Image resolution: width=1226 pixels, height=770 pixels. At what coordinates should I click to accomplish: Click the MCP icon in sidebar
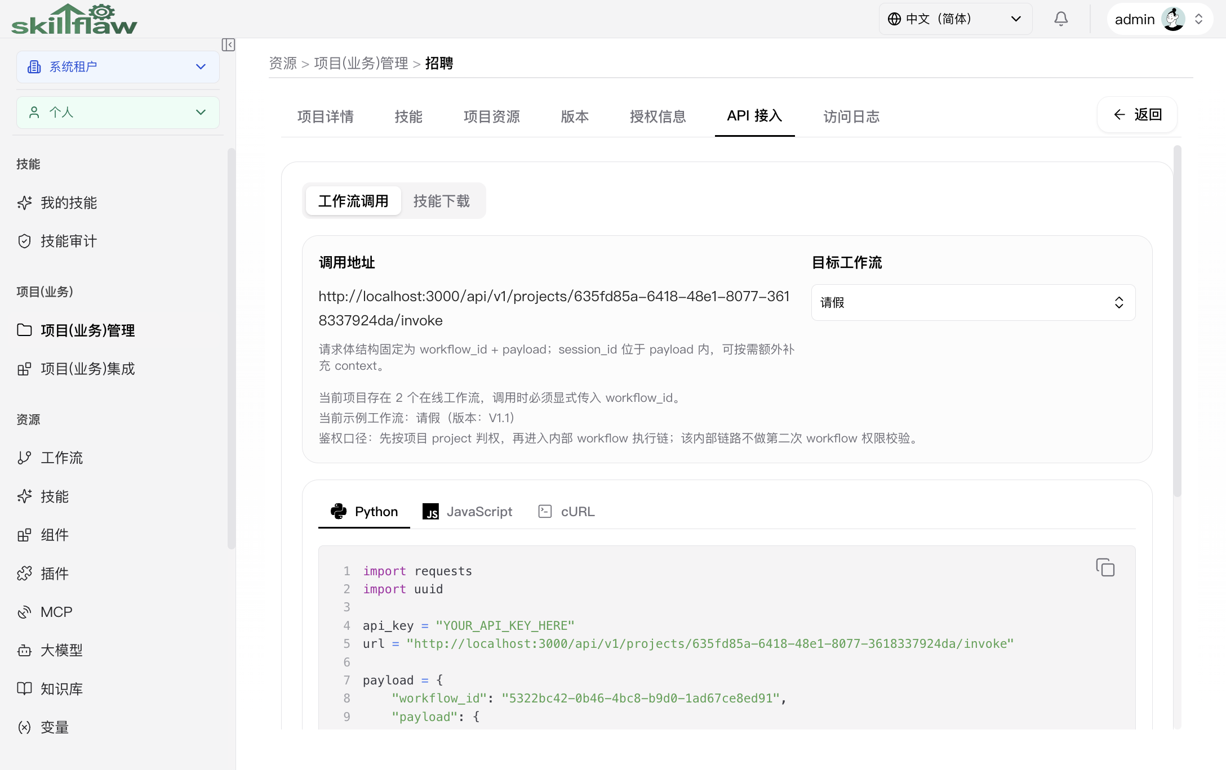tap(24, 612)
